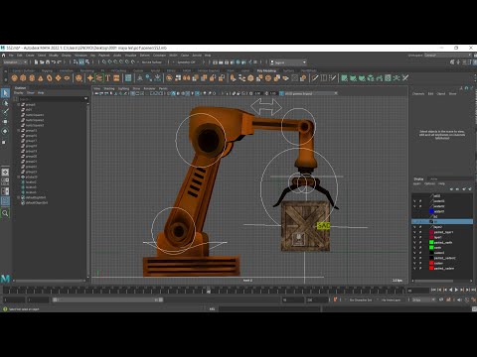Play the animation forward
477x357 pixels.
click(456, 290)
